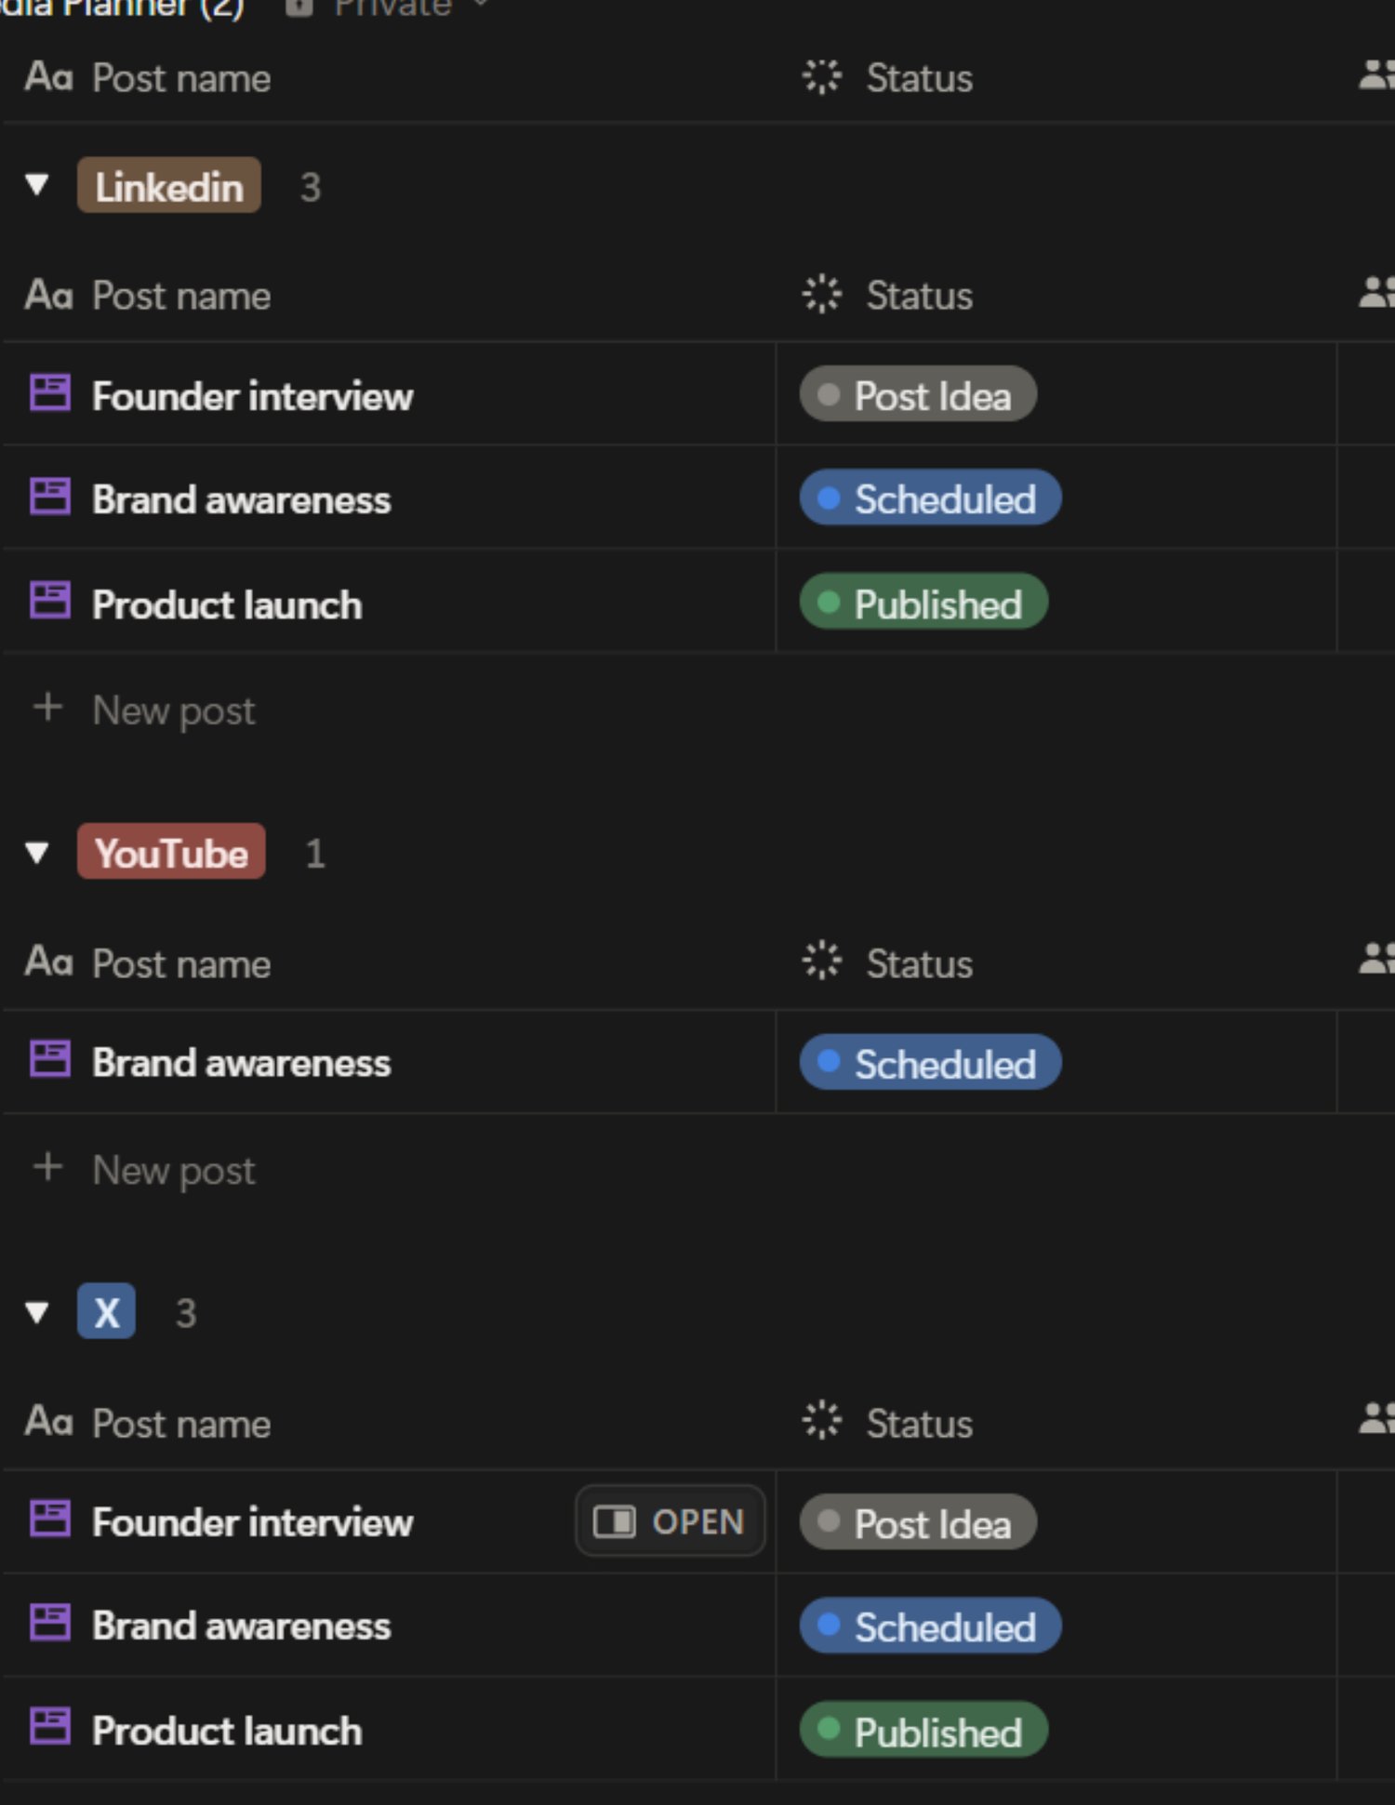The image size is (1395, 1805).
Task: Click Status icon in YouTube group header
Action: point(821,962)
